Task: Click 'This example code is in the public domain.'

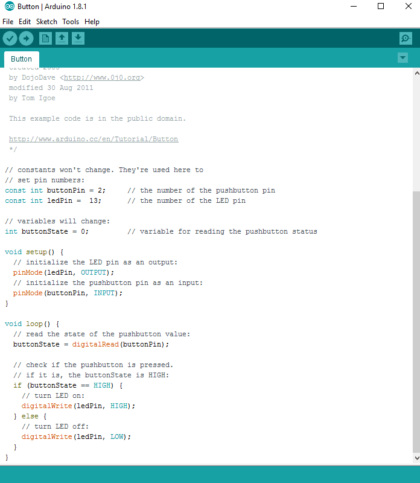Action: (97, 118)
